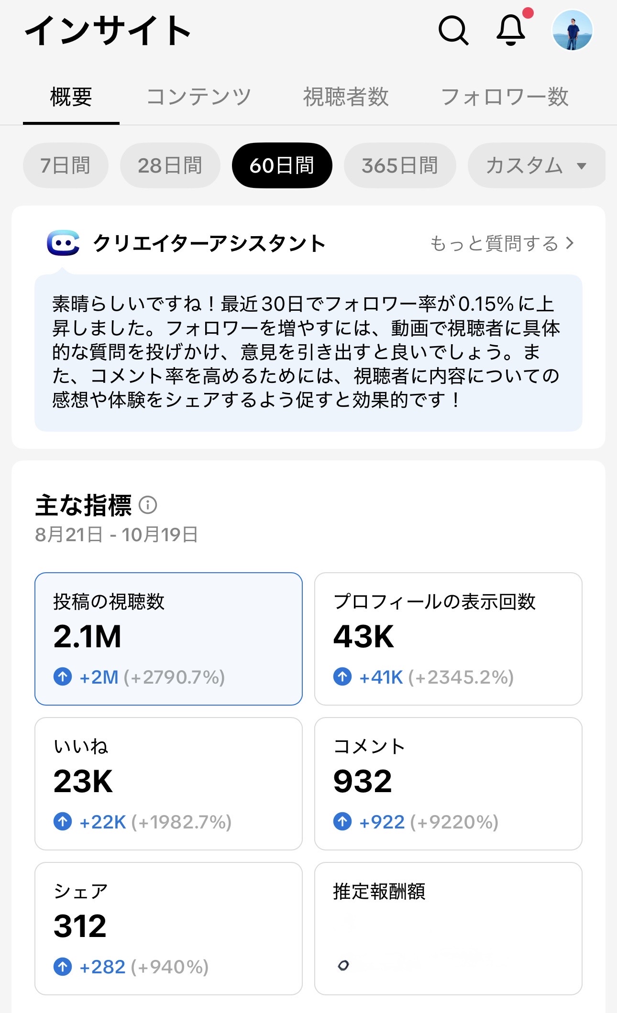Click the Creator Assistant advice message bubble
Screen dimensions: 617x1013
308,352
